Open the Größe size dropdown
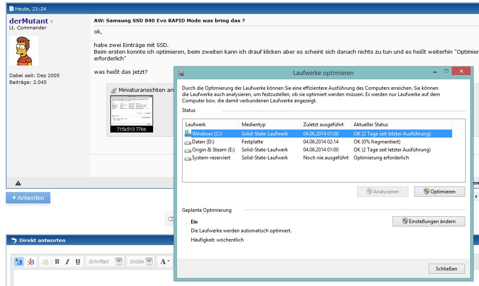Viewport: 479px width, 286px height. coord(149,262)
